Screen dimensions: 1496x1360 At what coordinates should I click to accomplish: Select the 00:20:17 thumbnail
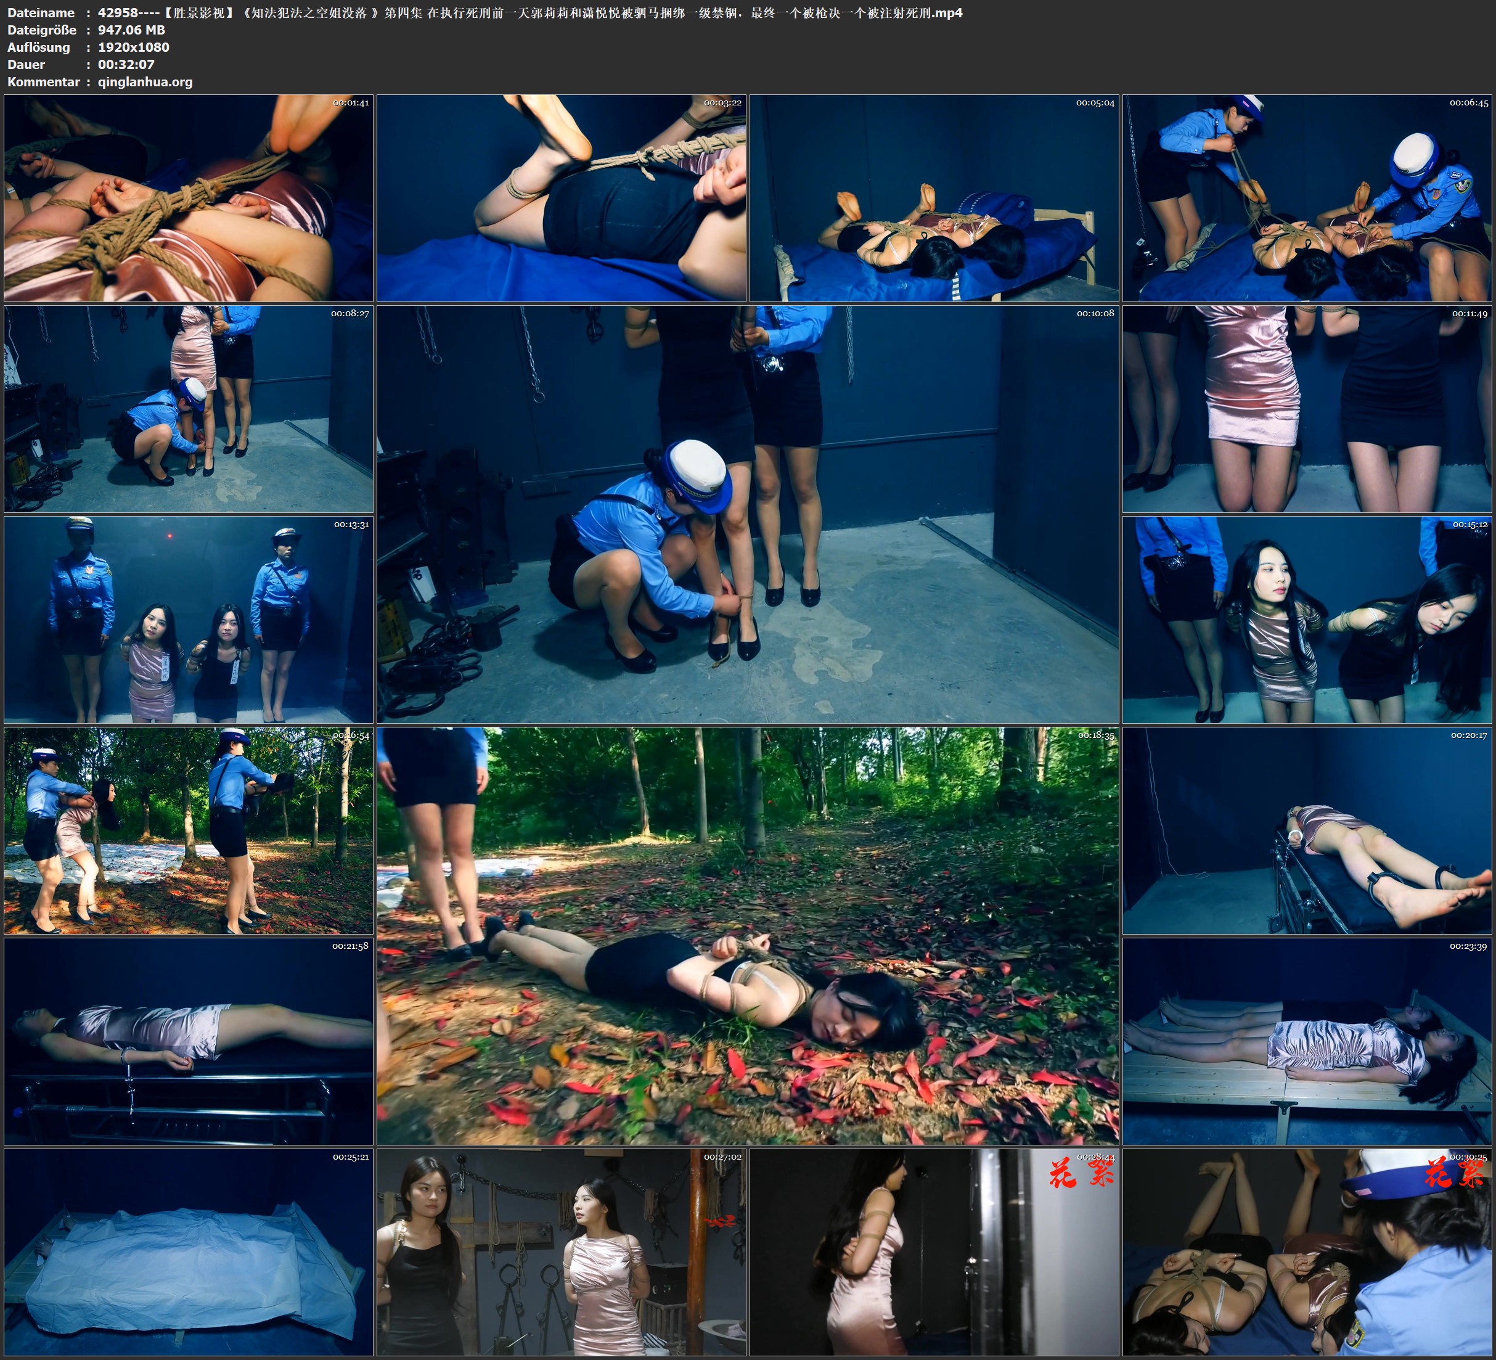pyautogui.click(x=1307, y=830)
